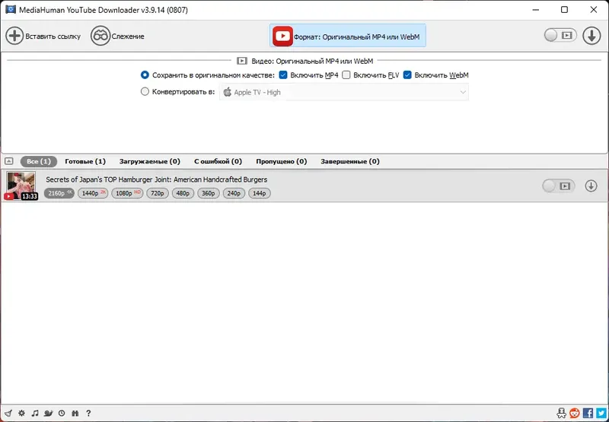Select 240p quality

pos(234,193)
